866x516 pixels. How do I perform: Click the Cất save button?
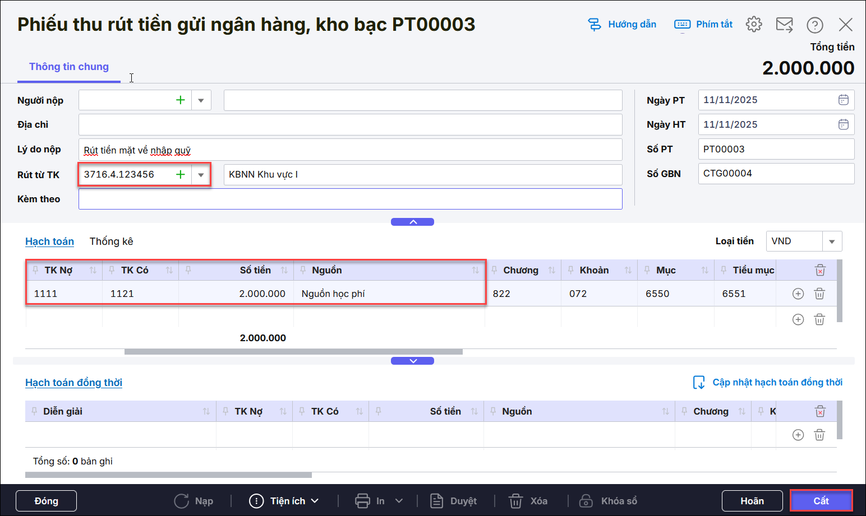[x=821, y=501]
